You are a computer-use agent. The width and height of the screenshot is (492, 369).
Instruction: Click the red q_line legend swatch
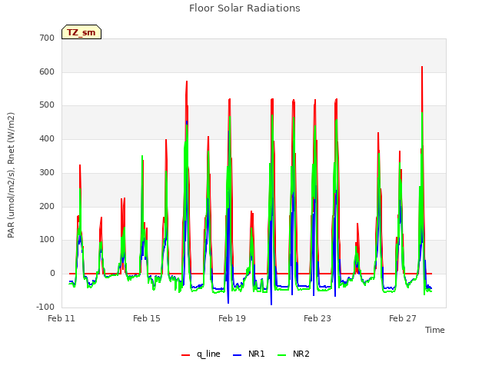(x=185, y=355)
